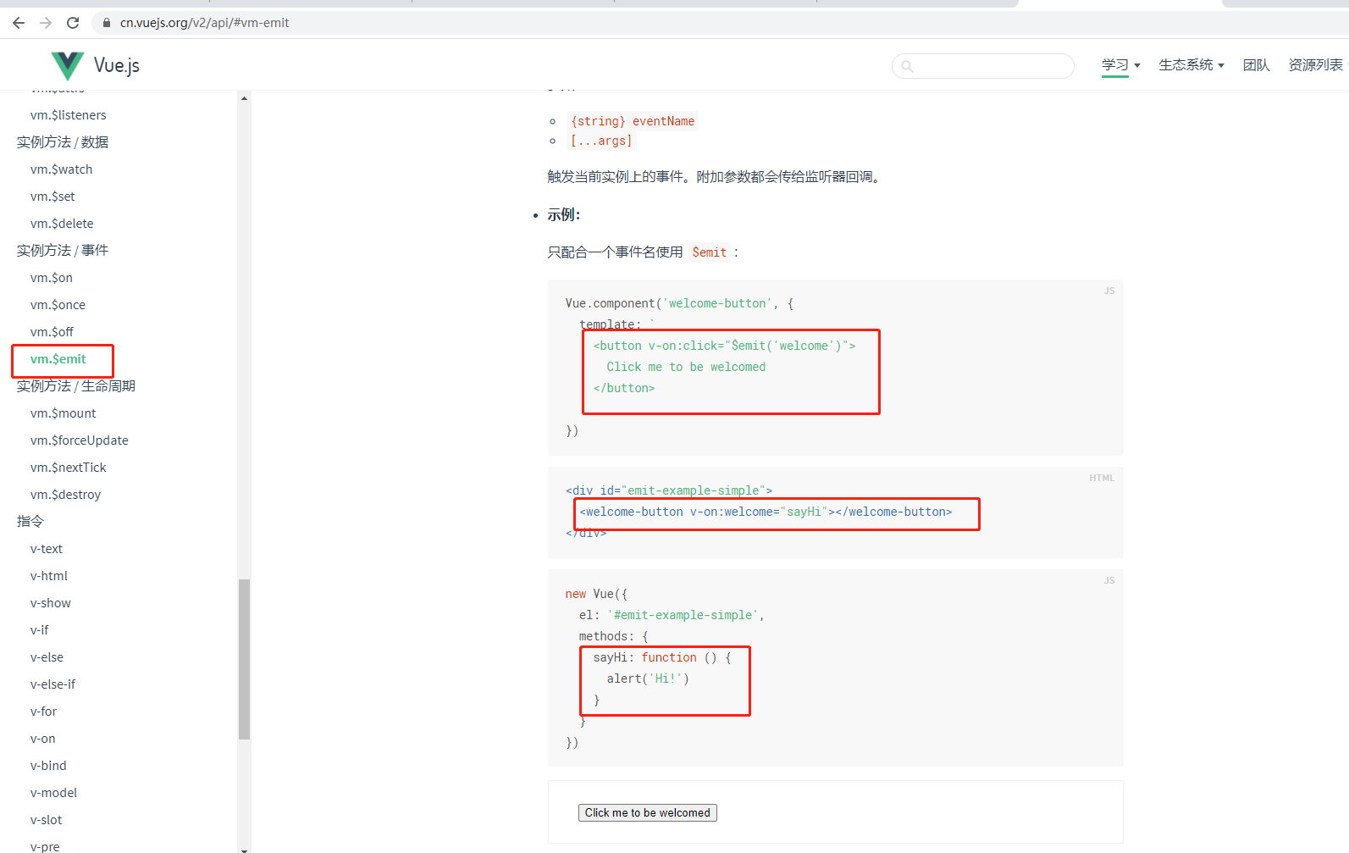Screen dimensions: 1349x853
Task: Click the sidebar scrollbar thumb
Action: click(244, 659)
